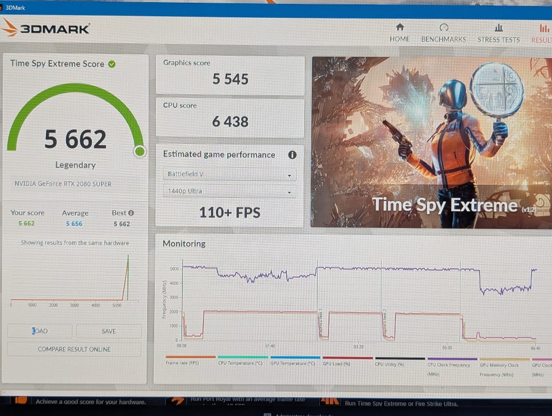
Task: Click the Average score 5 656
Action: [74, 224]
